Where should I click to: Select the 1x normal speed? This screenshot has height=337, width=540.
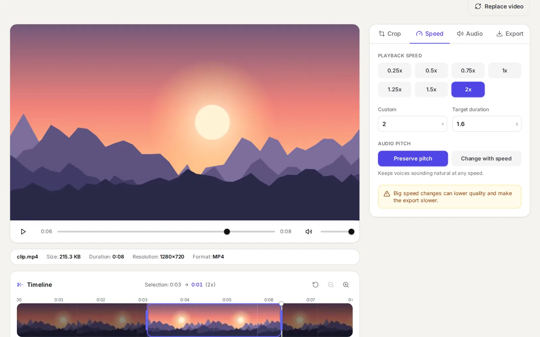505,70
